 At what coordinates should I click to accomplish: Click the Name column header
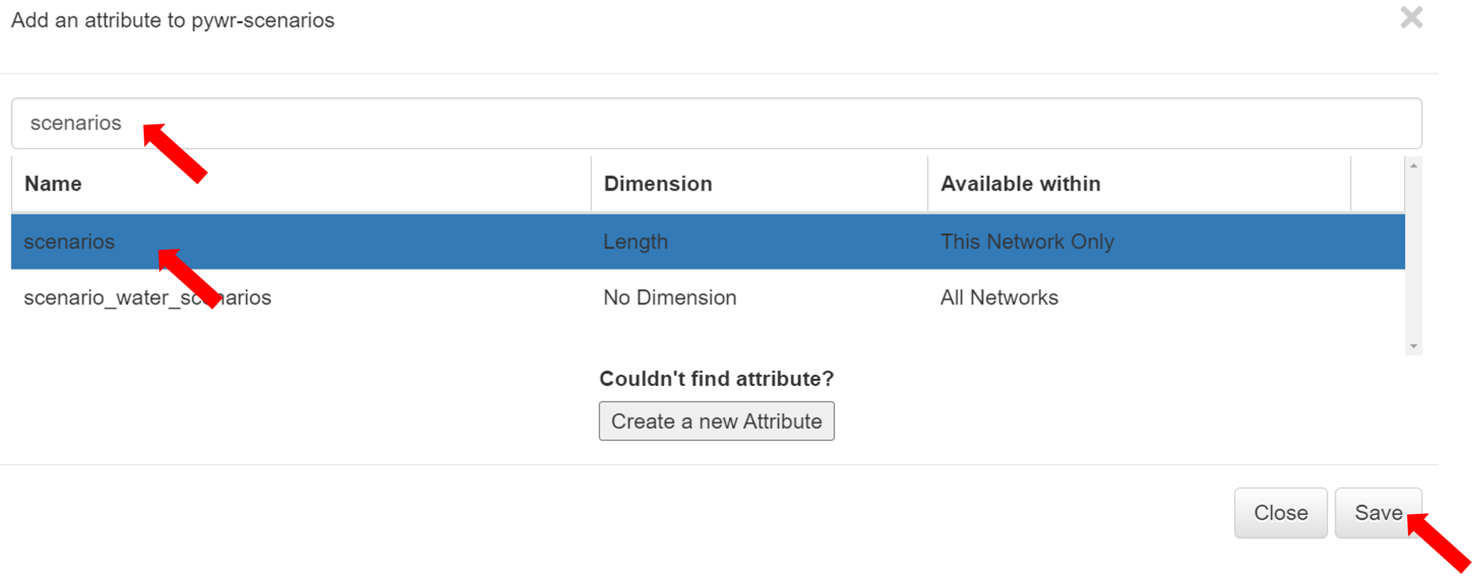[53, 183]
